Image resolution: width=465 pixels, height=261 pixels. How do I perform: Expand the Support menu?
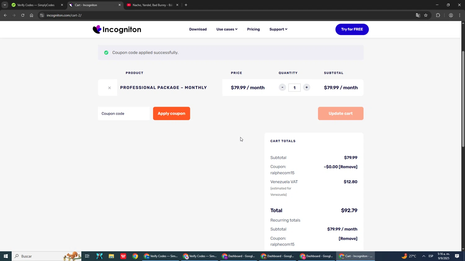point(278,29)
